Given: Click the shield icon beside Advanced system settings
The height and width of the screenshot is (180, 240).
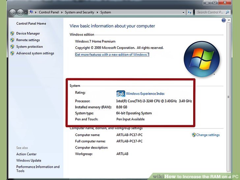Looking at the screenshot, I should (x=12, y=53).
